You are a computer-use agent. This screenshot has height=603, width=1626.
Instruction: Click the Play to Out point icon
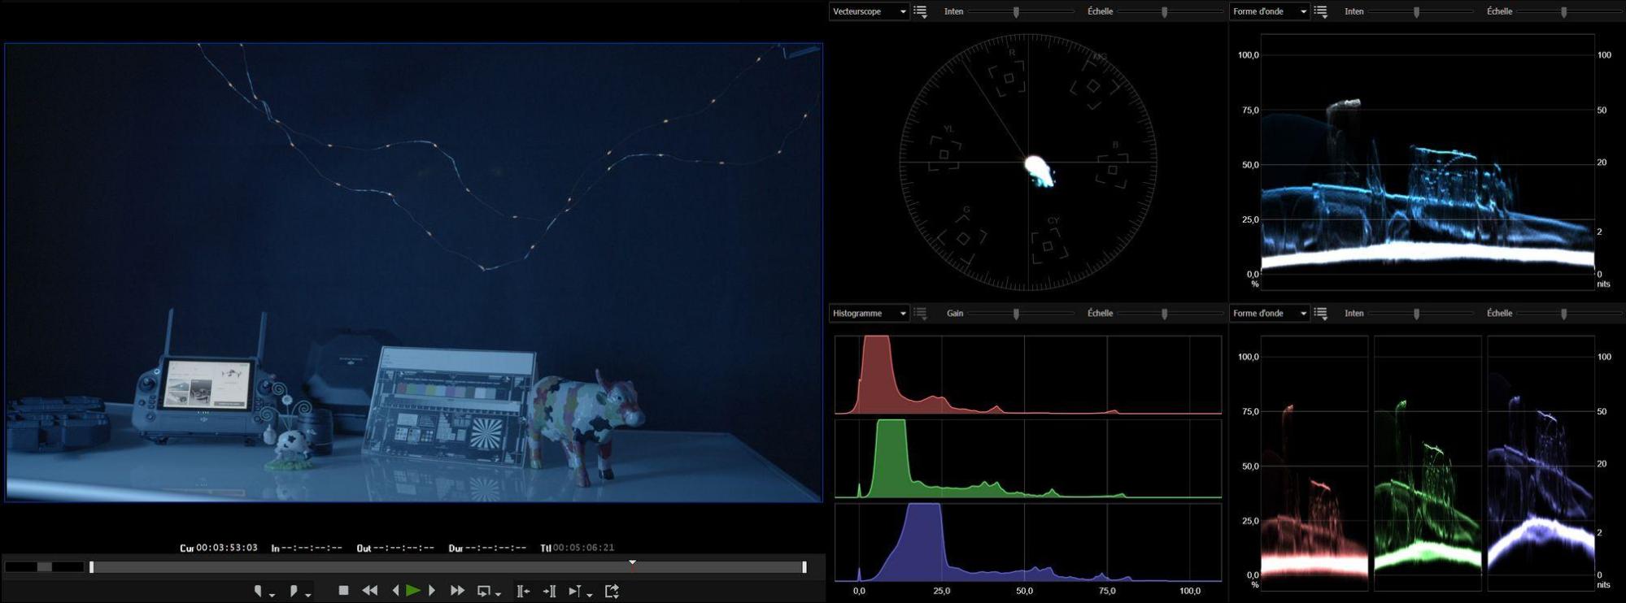[575, 591]
